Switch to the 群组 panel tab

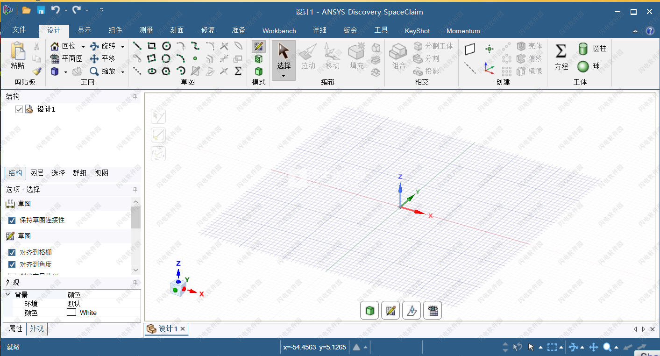tap(80, 173)
